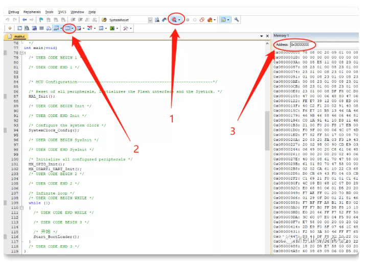Click the editor vertical scrollbar thumb
Screen dimensions: 367x264
pos(267,131)
